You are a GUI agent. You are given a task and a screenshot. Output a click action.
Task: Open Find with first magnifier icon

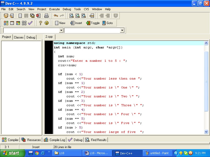[x=71, y=16]
